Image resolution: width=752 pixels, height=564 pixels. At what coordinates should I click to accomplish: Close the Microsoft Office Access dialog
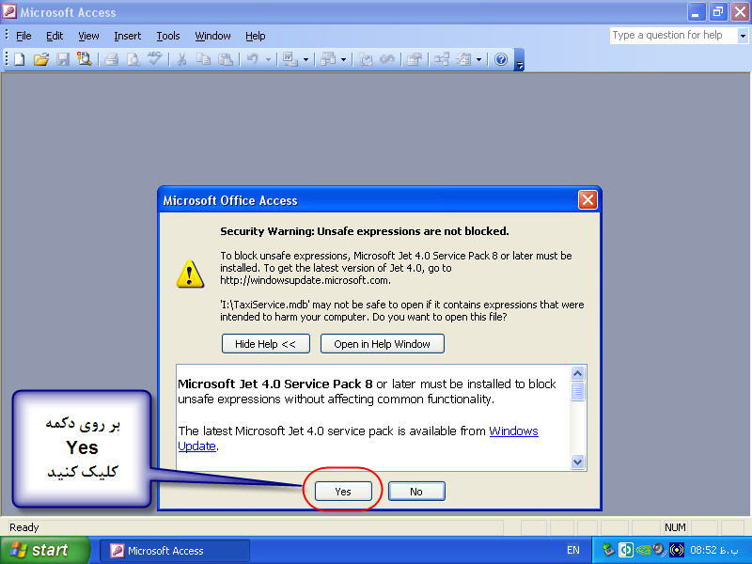(587, 200)
